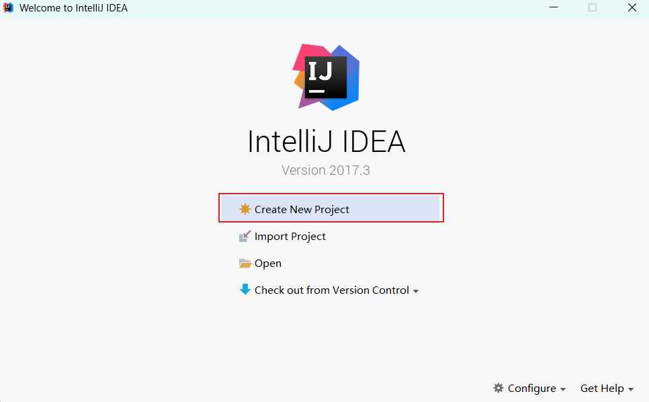
Task: Click the Import Project icon
Action: click(x=245, y=236)
